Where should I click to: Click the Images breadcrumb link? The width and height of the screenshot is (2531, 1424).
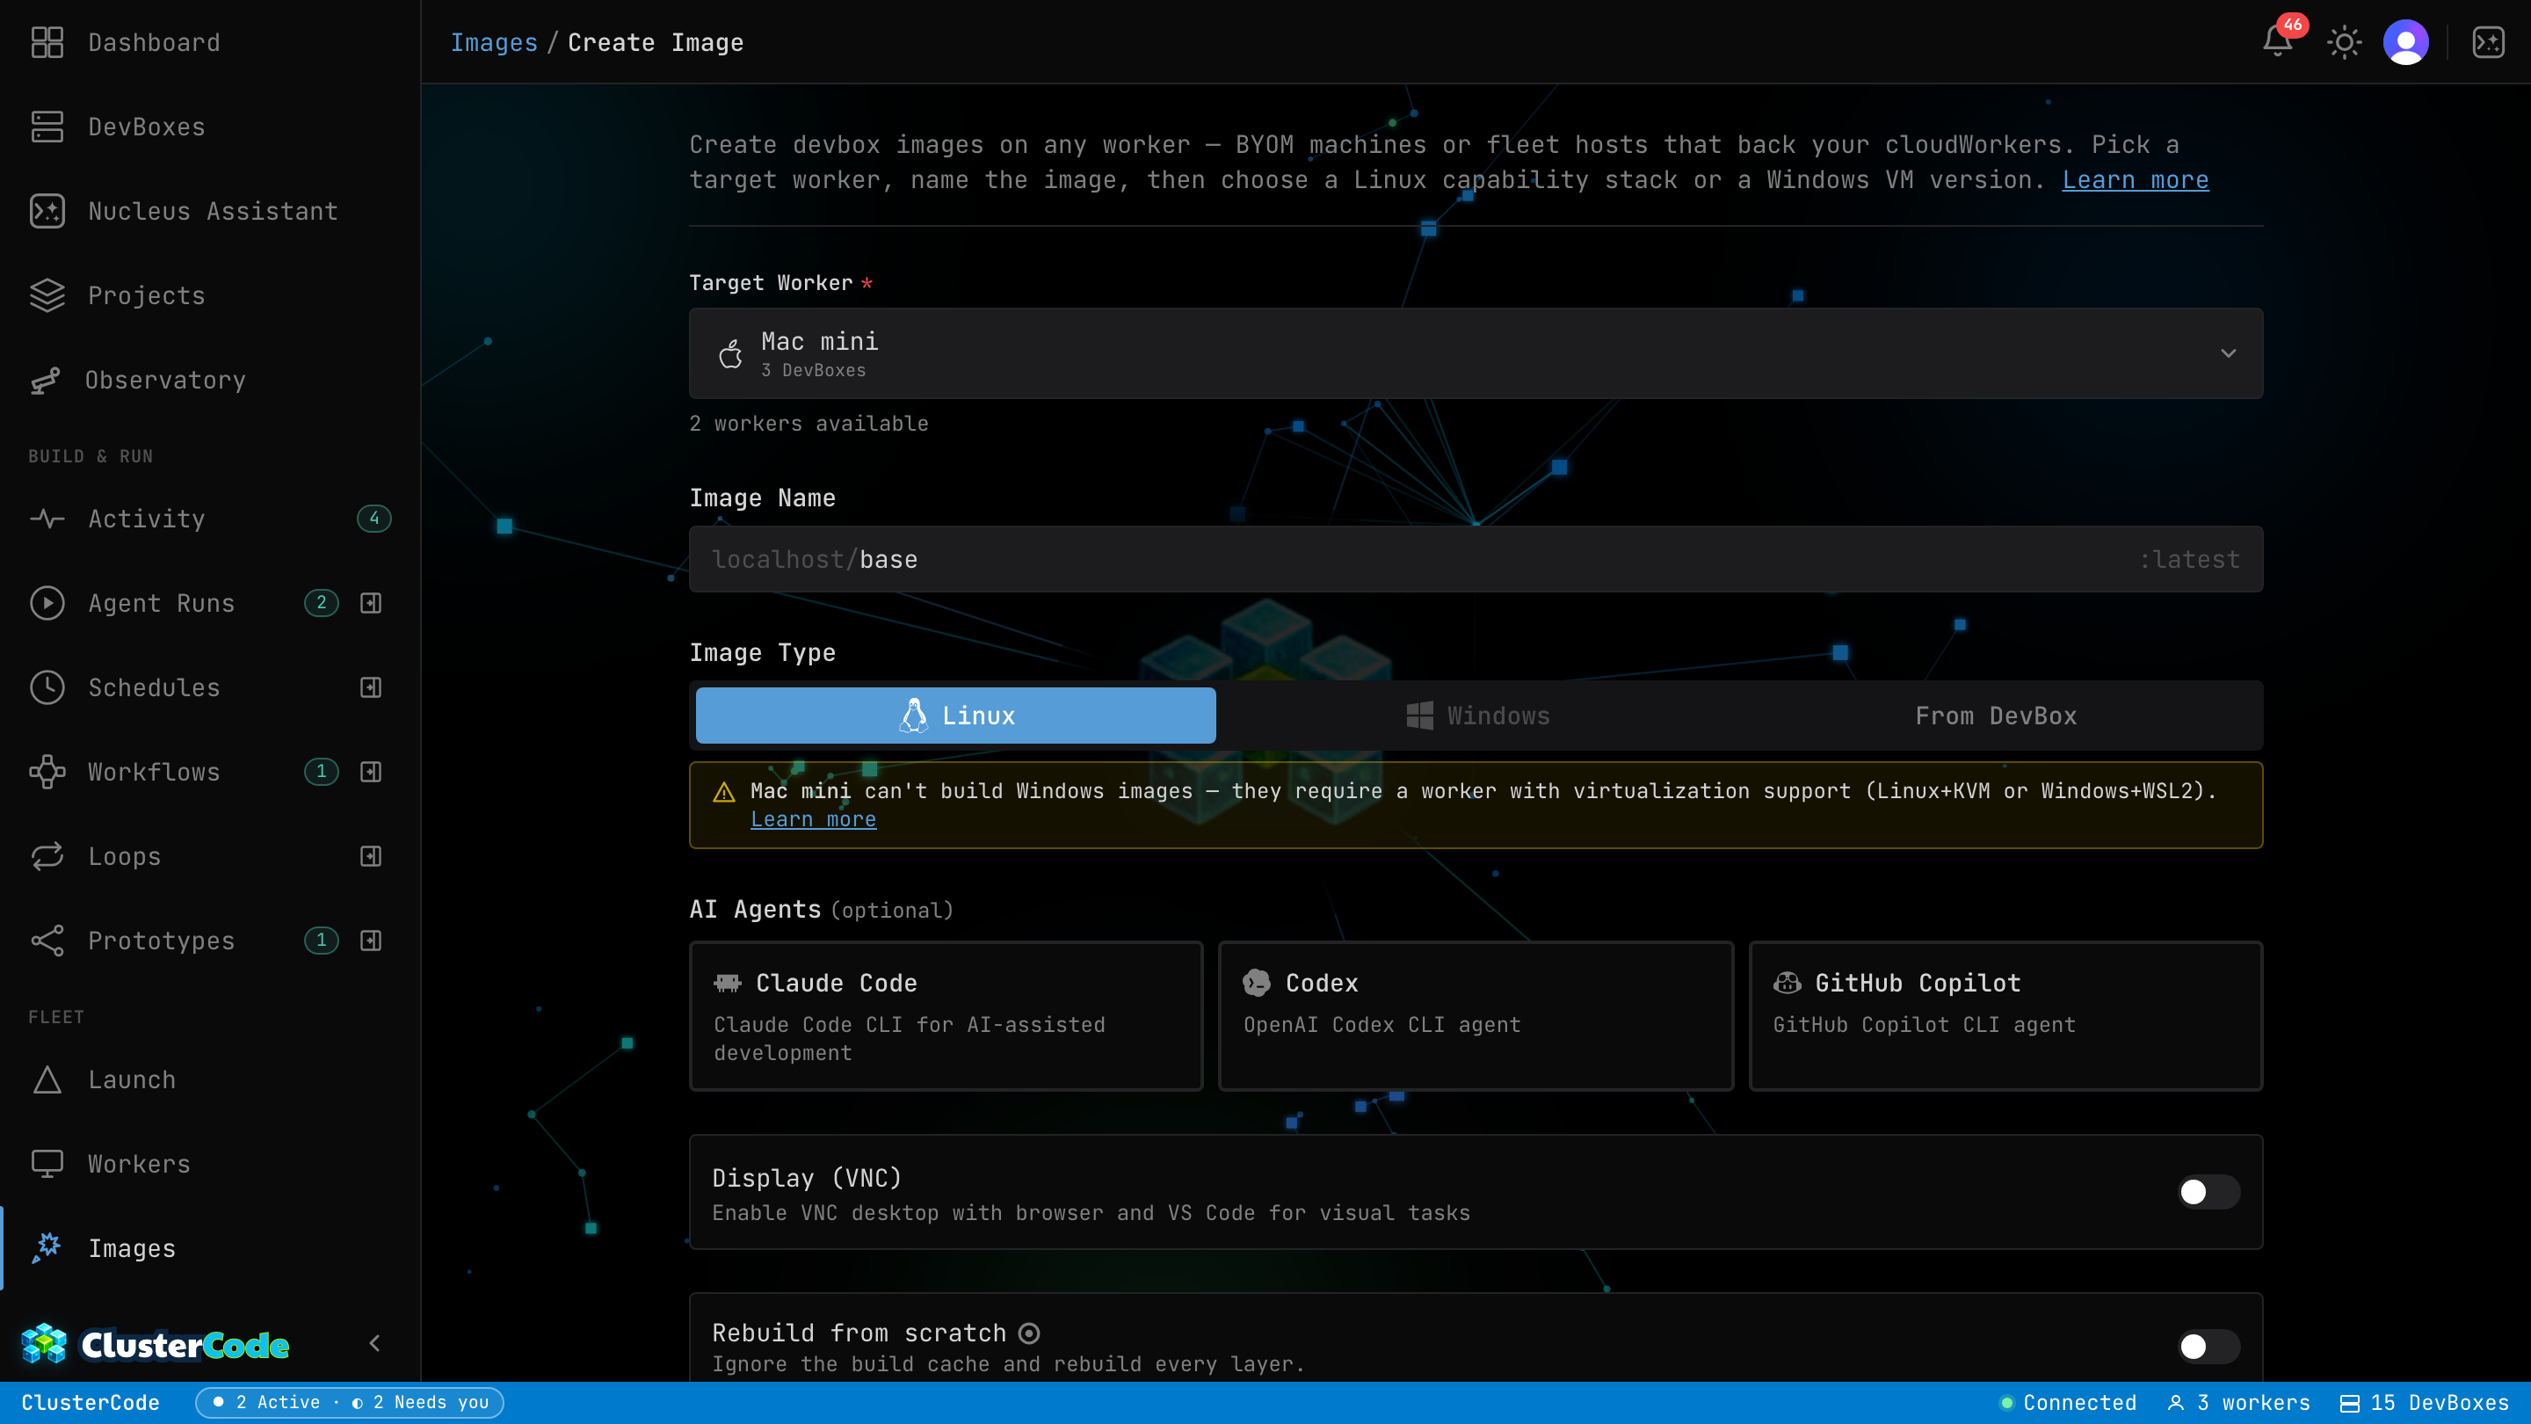click(x=494, y=42)
